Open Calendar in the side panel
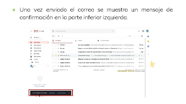 (x=148, y=36)
